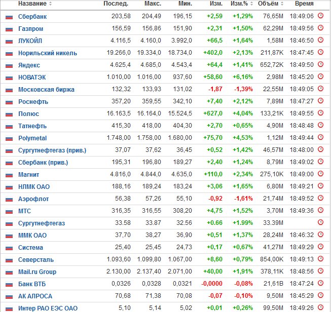The width and height of the screenshot is (331, 312).
Task: Click the clock icon in Polymetal row
Action: click(320, 137)
